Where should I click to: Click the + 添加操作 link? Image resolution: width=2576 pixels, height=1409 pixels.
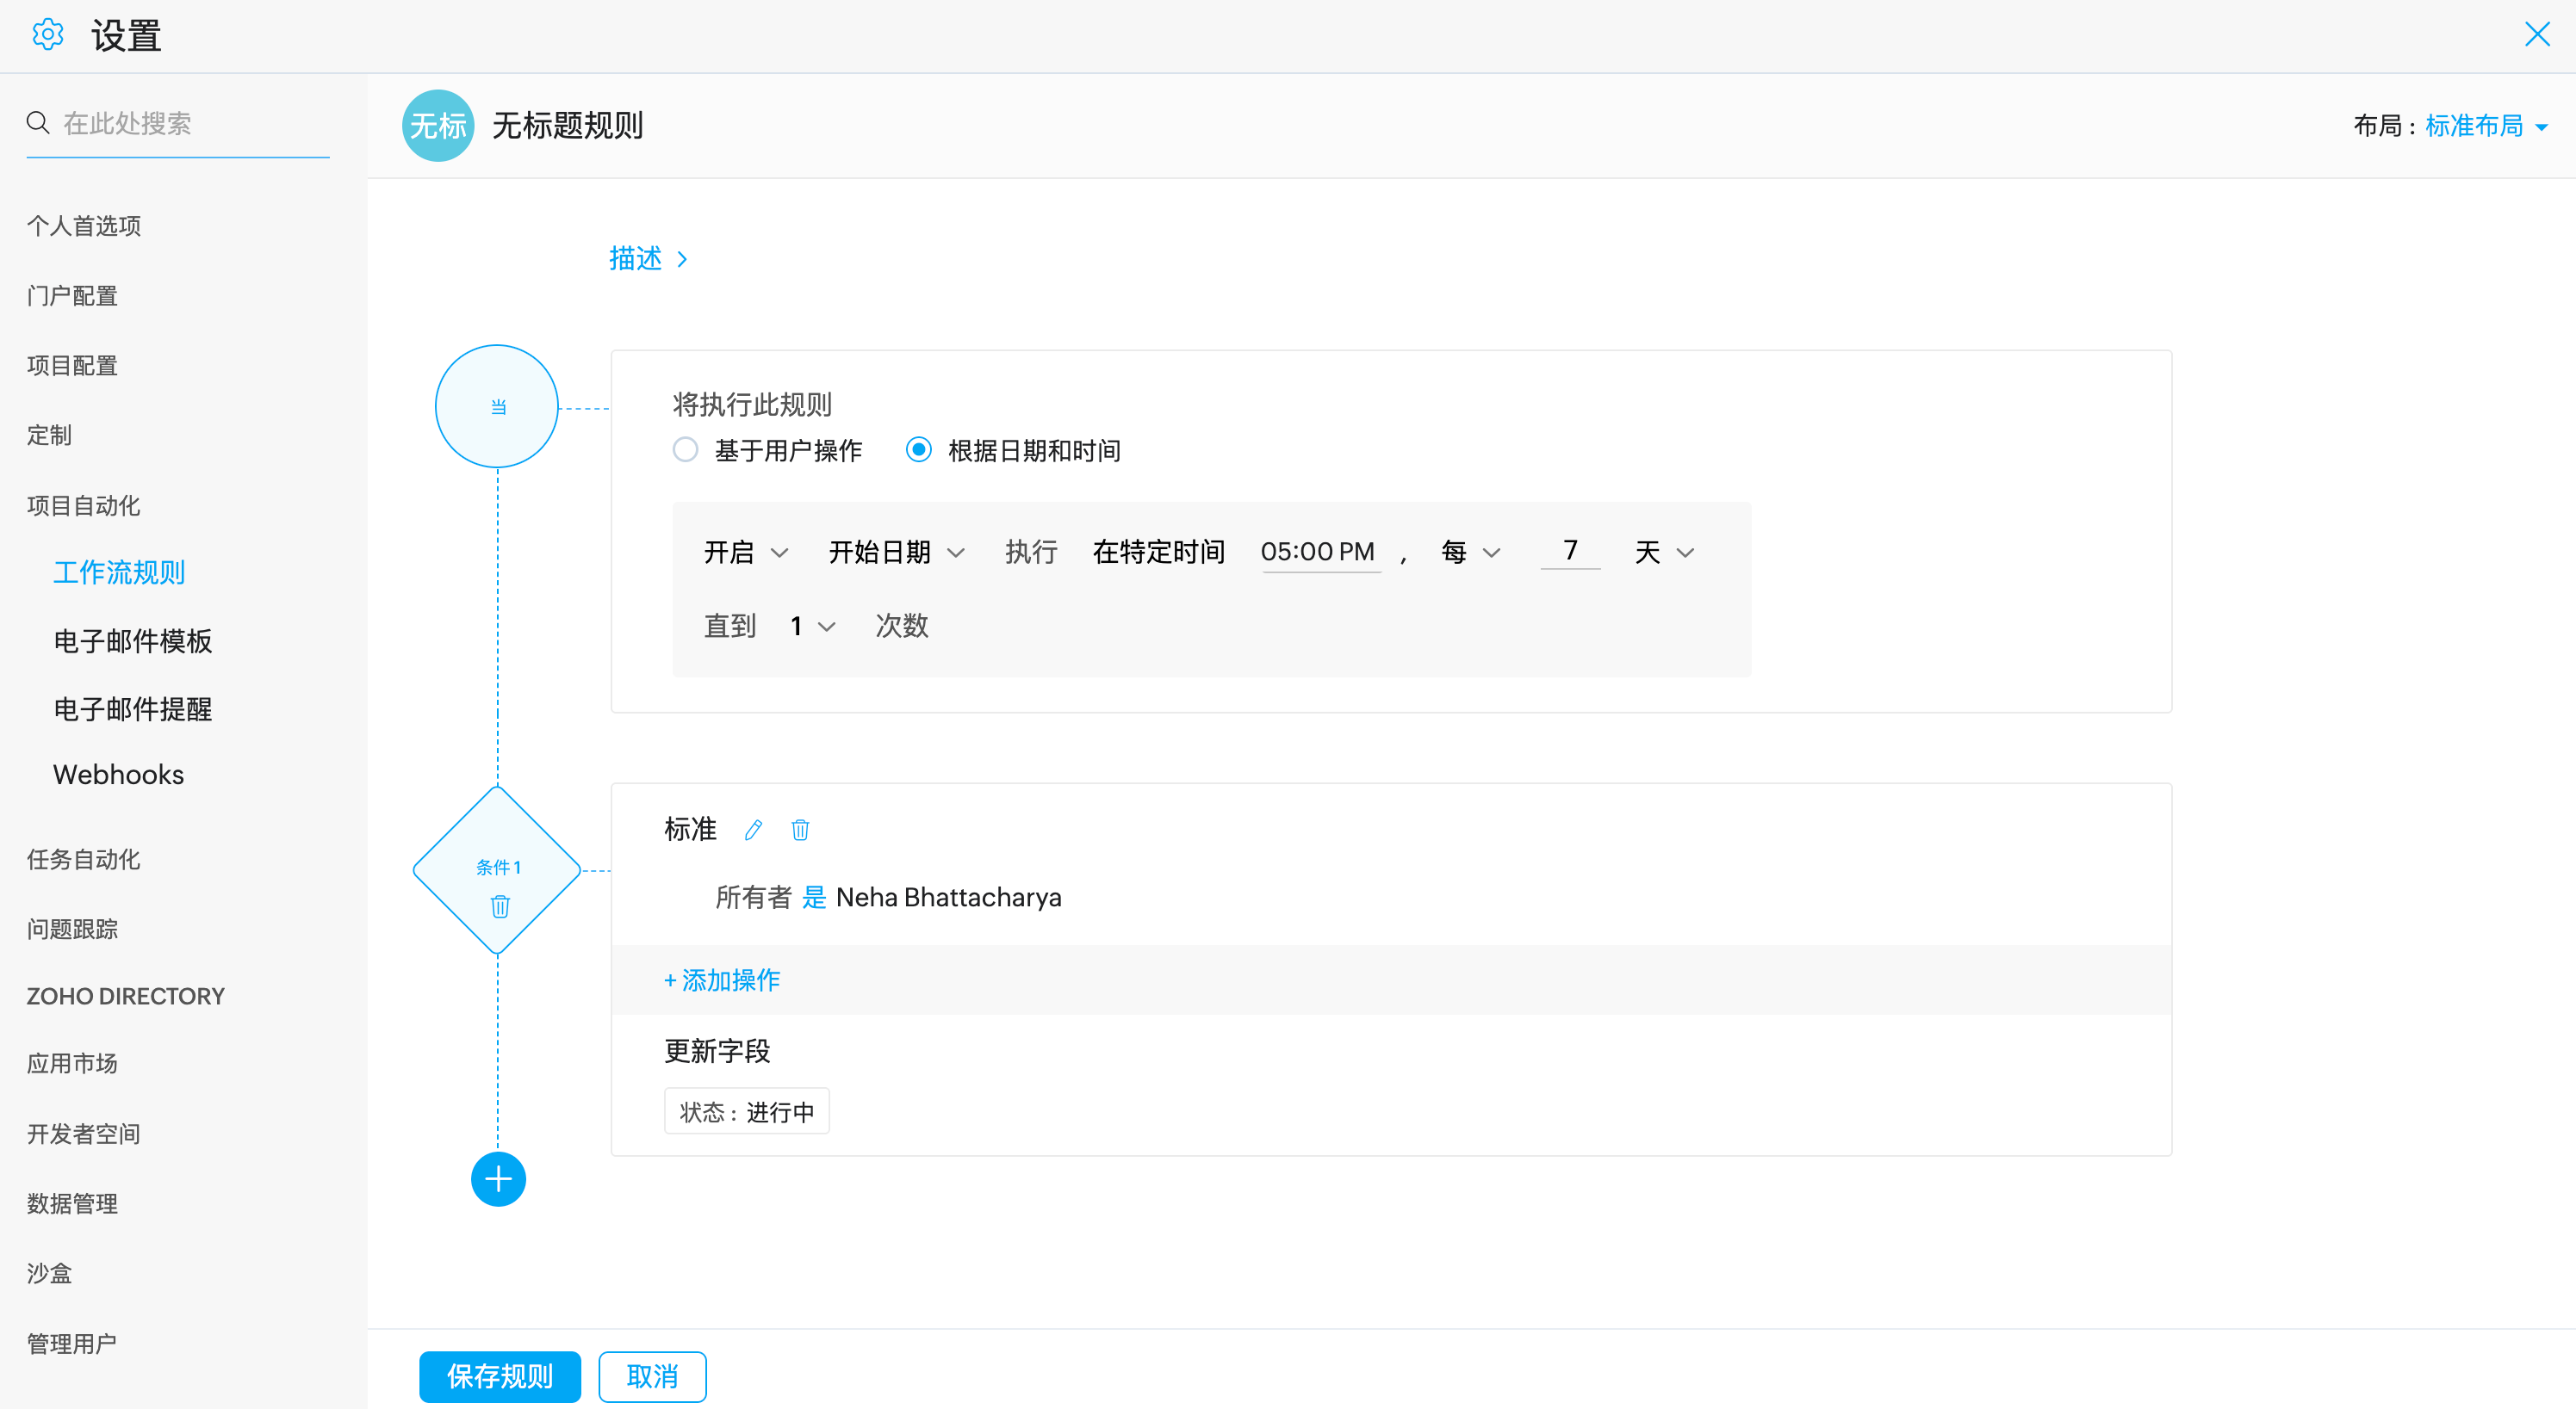[x=722, y=980]
